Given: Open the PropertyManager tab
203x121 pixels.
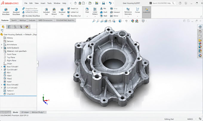Looking at the screenshot, I should (x=9, y=27).
